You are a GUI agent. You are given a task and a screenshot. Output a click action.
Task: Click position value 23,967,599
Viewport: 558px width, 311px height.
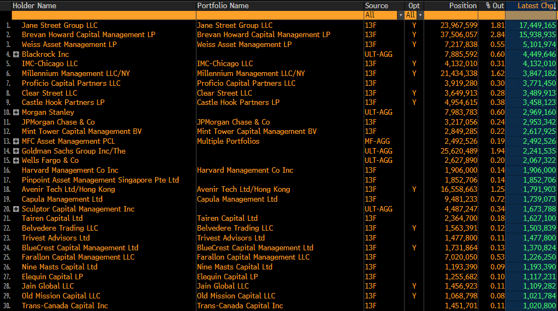[459, 25]
